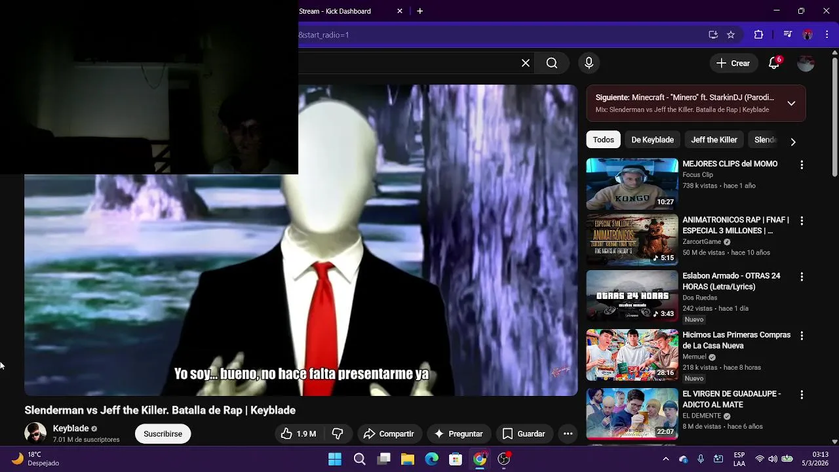Open the Chrome profile avatar
This screenshot has height=472, width=839.
(808, 35)
